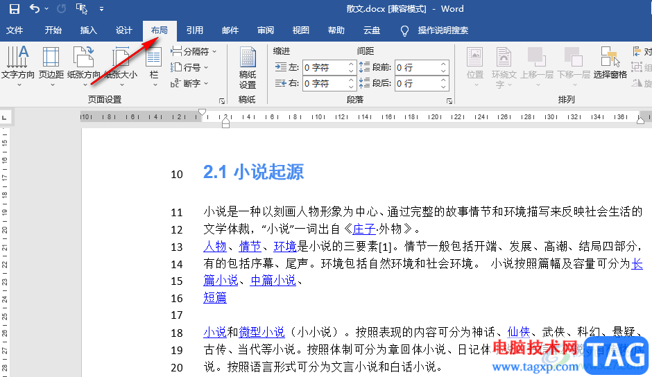The width and height of the screenshot is (652, 377).
Task: Click the Undo arrow icon
Action: pyautogui.click(x=35, y=8)
